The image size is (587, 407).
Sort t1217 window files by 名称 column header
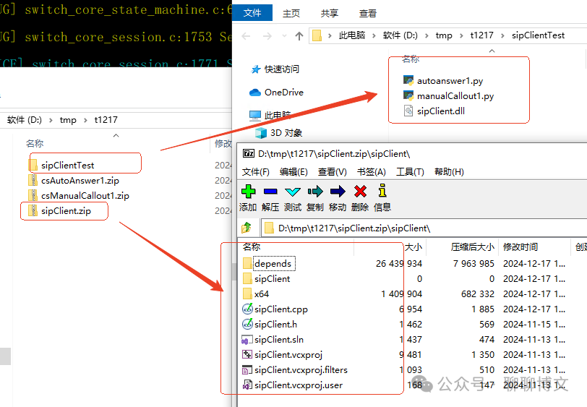pyautogui.click(x=35, y=143)
